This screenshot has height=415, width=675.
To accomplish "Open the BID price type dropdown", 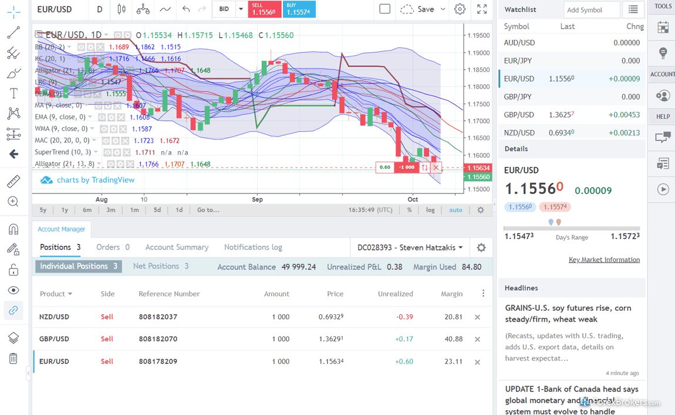I will pos(241,9).
